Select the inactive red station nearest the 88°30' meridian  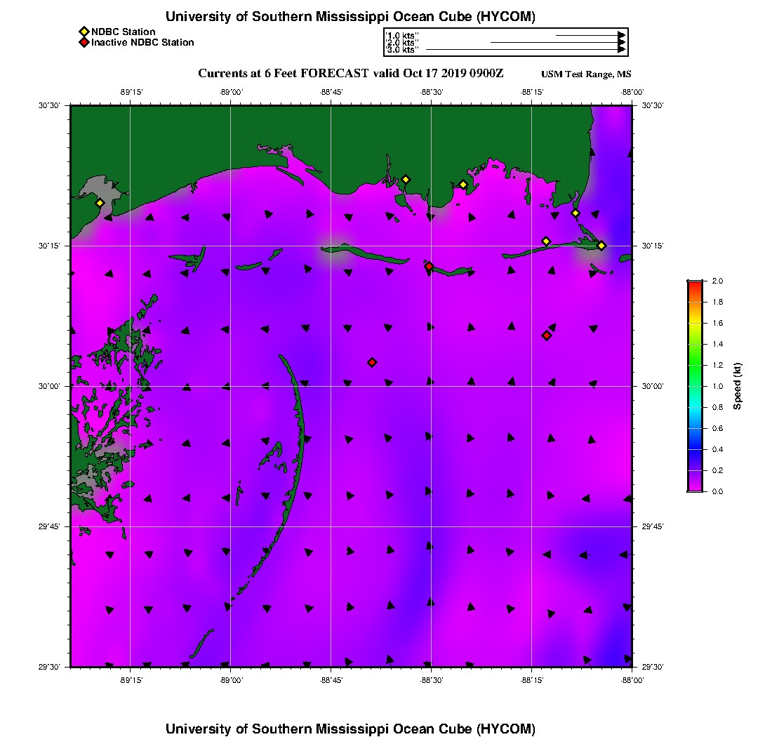[430, 266]
